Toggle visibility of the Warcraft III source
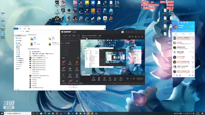Screen dimensions: 205x115 [62, 38]
